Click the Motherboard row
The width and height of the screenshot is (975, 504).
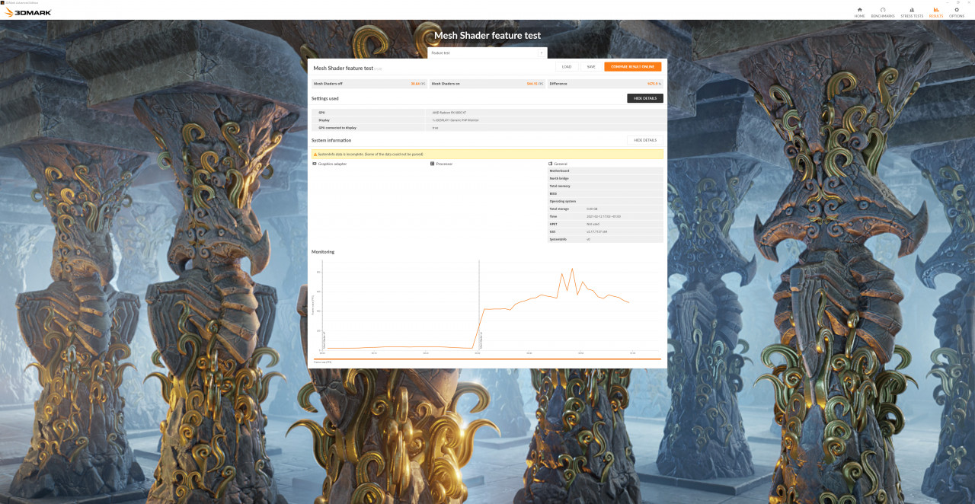coord(606,171)
